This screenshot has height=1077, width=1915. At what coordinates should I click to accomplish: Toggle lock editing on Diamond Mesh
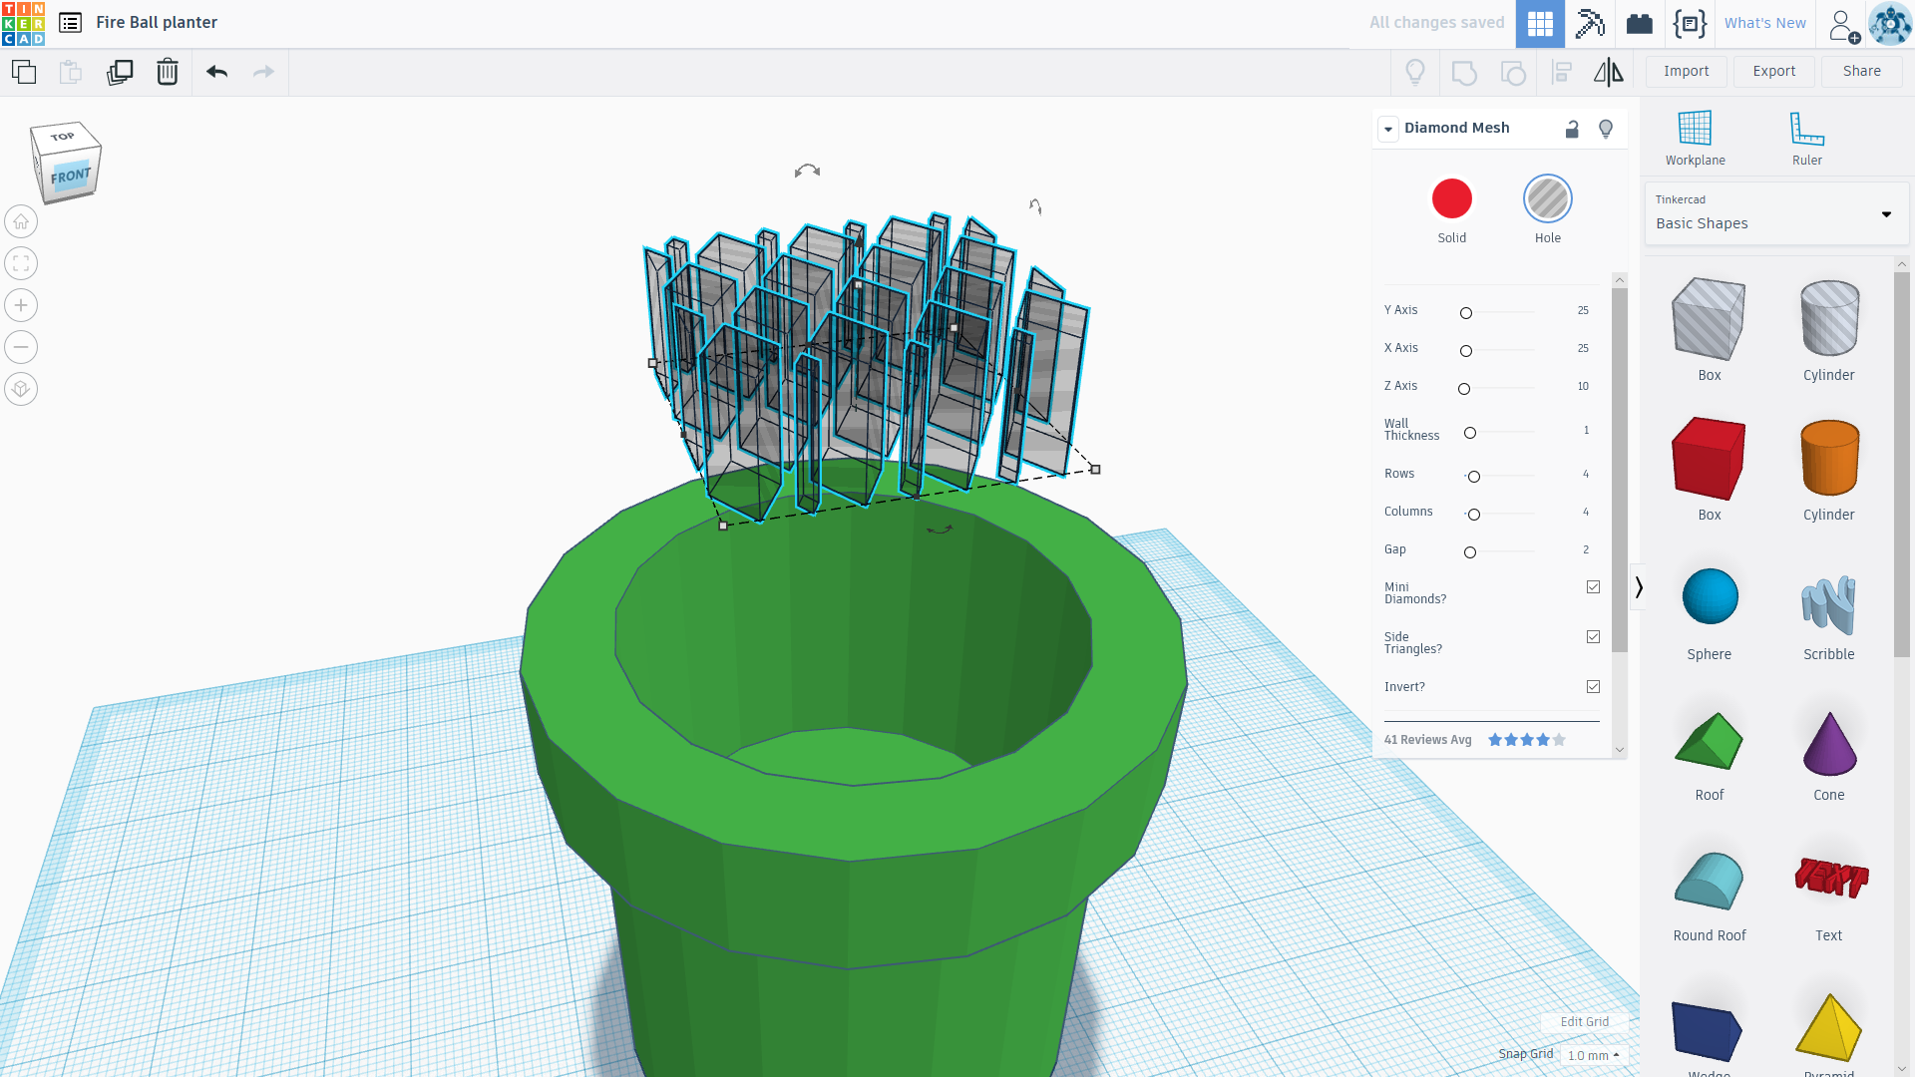pos(1572,129)
